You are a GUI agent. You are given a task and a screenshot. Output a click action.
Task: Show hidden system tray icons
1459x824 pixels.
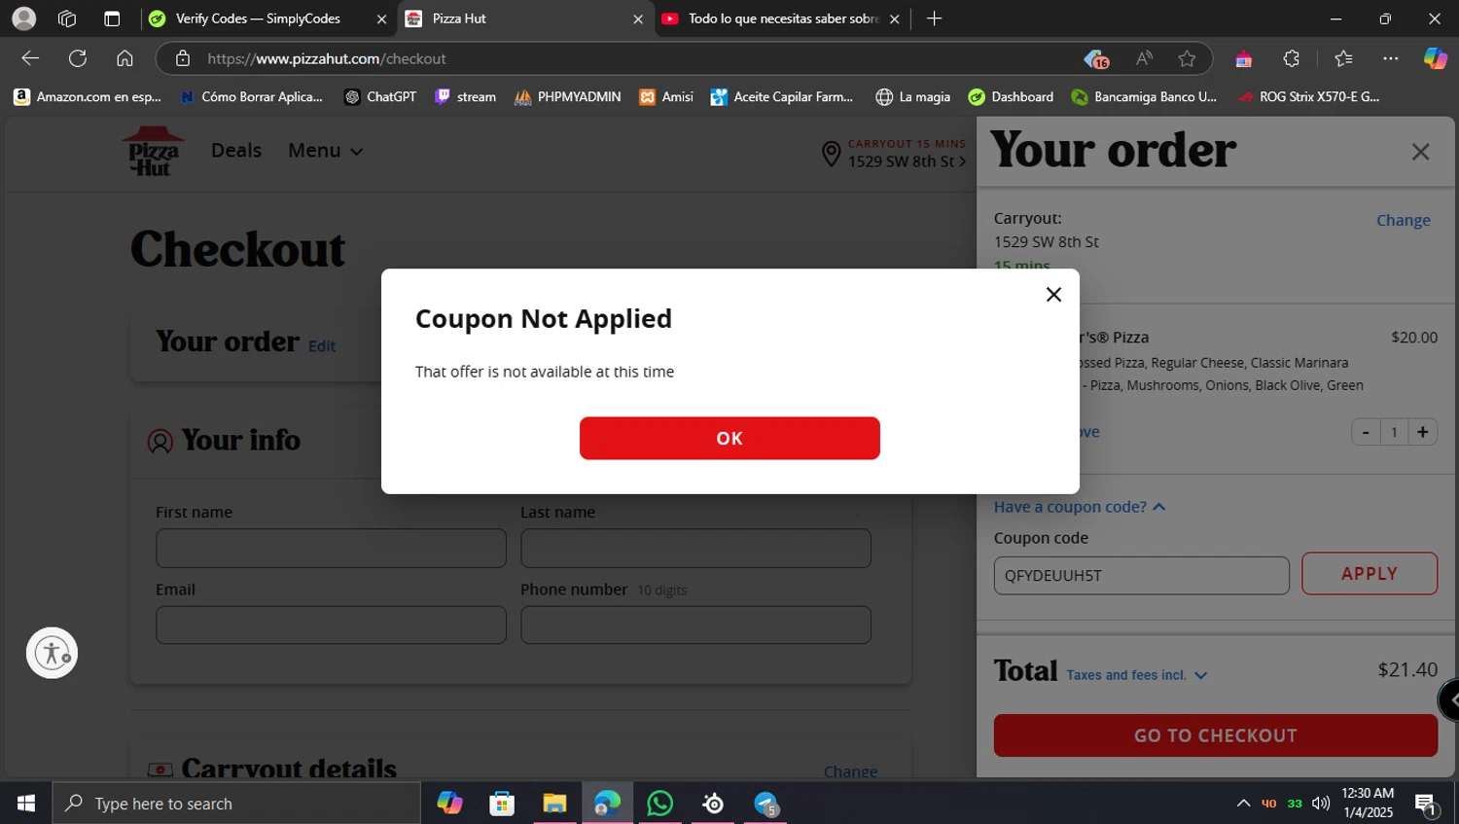[x=1243, y=804]
